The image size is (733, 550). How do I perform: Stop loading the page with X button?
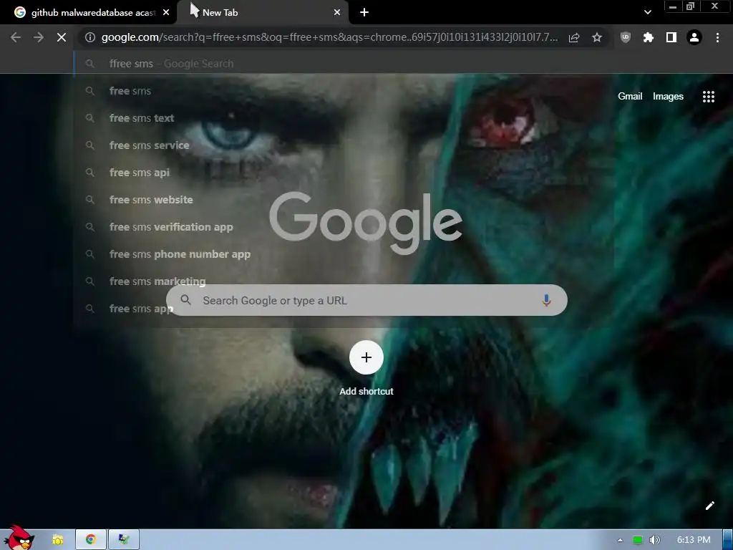coord(62,37)
